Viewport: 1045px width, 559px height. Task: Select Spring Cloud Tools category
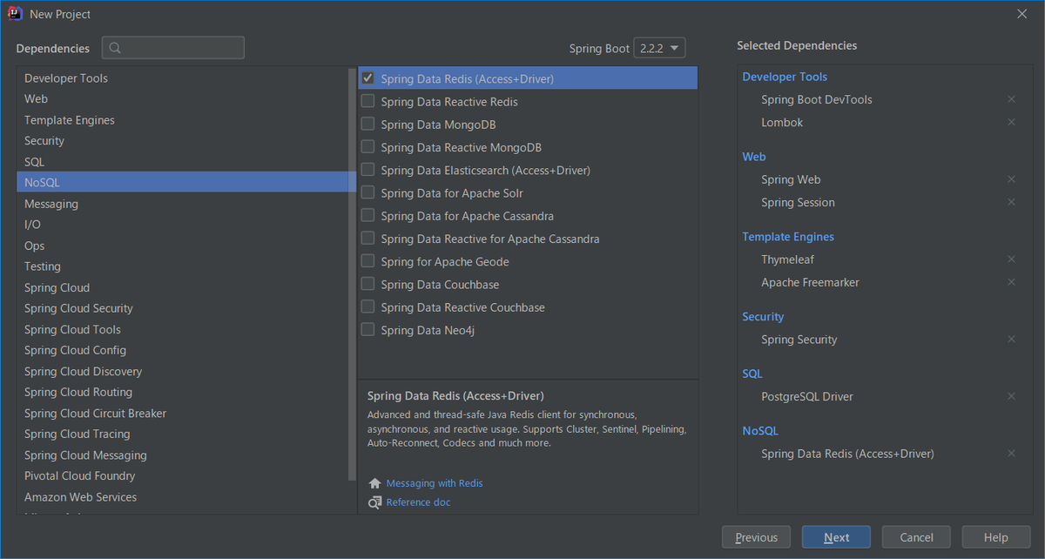[182, 329]
